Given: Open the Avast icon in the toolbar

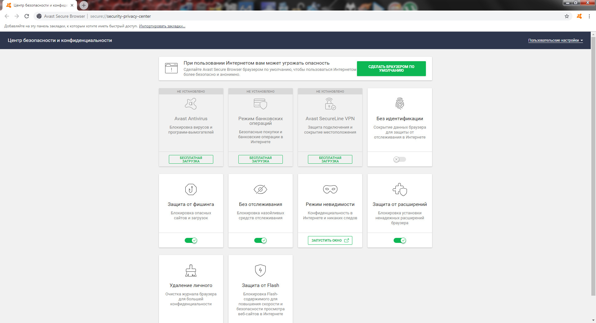Looking at the screenshot, I should coord(579,16).
